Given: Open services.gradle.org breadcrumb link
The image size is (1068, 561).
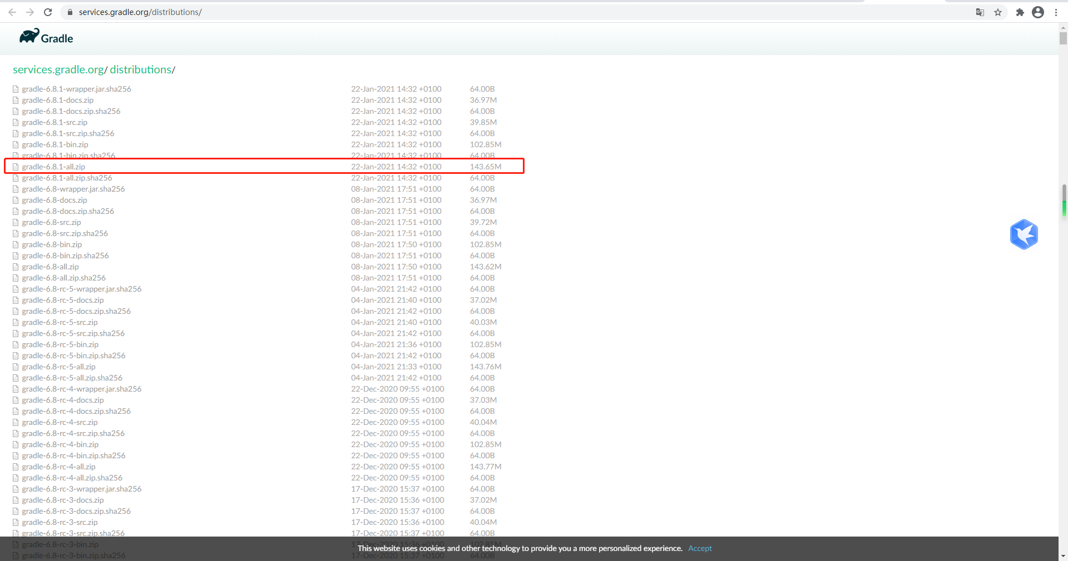Looking at the screenshot, I should point(58,69).
